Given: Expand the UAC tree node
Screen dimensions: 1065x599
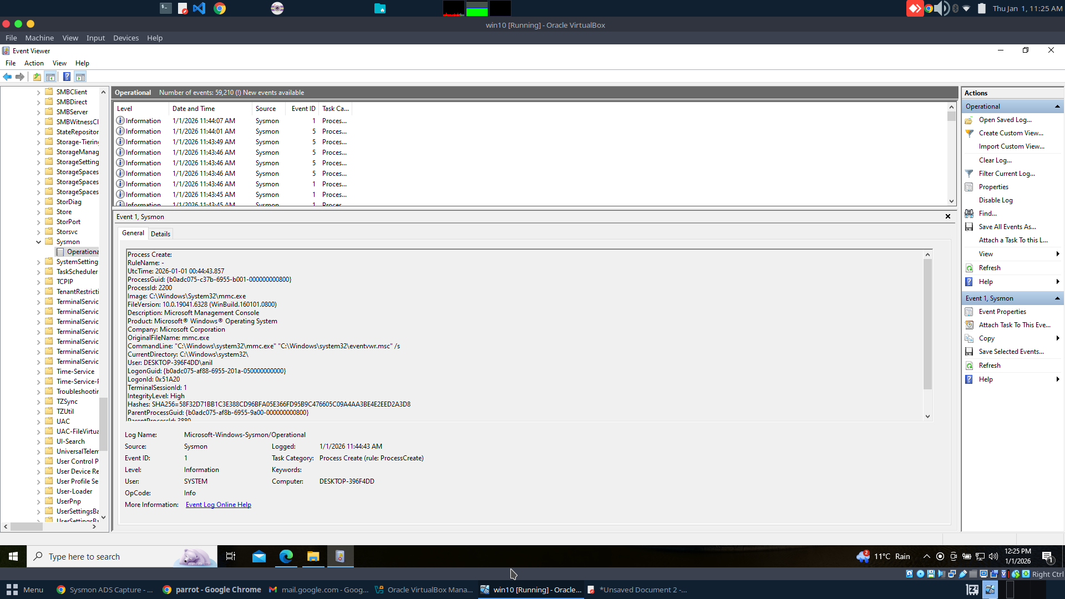Looking at the screenshot, I should point(39,422).
